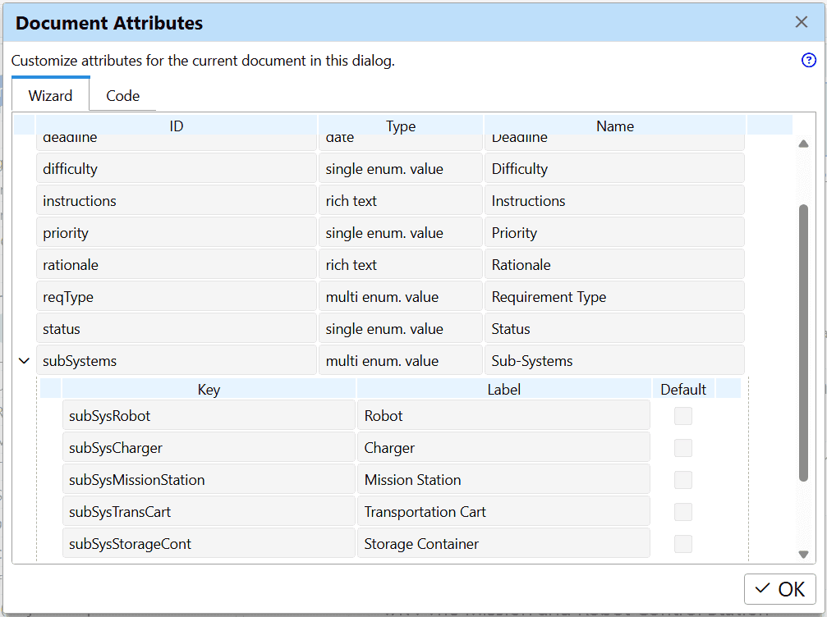
Task: Collapse the subSystems attribute entry
Action: tap(23, 360)
